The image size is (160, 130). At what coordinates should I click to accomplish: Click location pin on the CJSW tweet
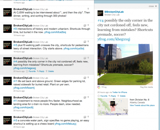[88, 9]
